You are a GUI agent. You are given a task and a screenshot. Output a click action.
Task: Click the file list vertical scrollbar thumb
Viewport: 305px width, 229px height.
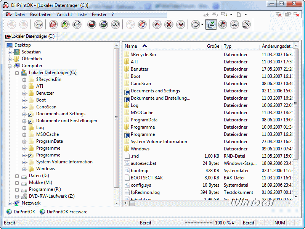tap(296, 104)
